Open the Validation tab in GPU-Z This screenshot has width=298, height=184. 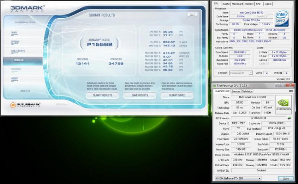click(x=247, y=92)
